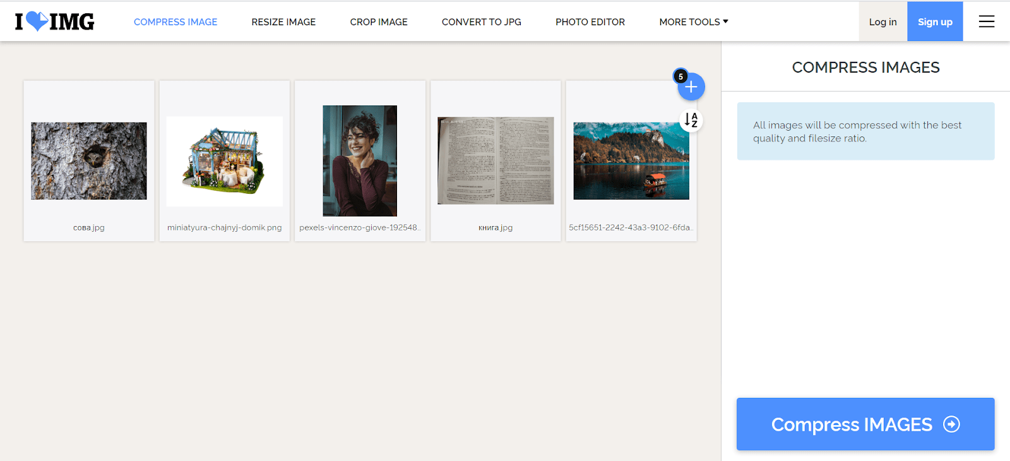Sort images with the A-Z icon
Image resolution: width=1010 pixels, height=461 pixels.
691,120
